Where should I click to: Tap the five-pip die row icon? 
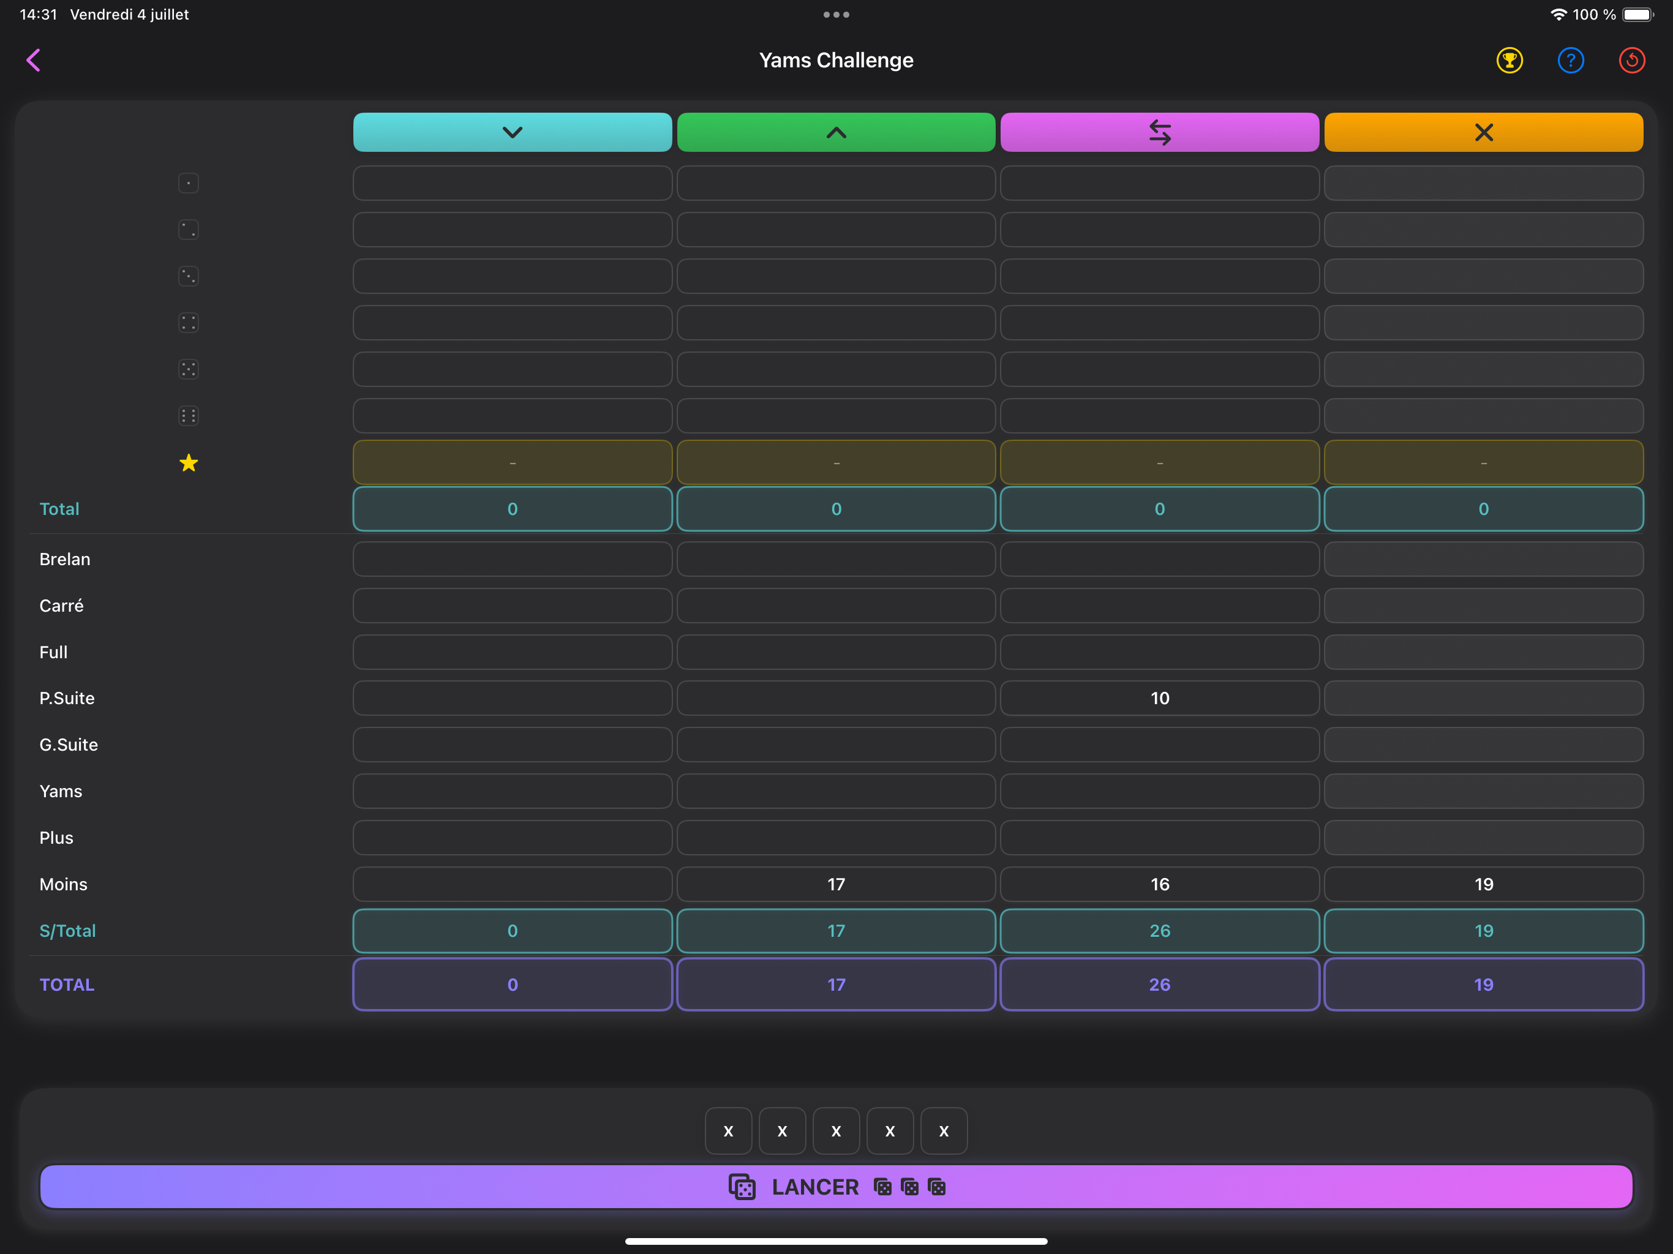[x=189, y=369]
